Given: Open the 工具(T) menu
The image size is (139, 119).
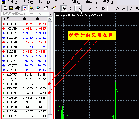Looking at the screenshot, I should [76, 2].
